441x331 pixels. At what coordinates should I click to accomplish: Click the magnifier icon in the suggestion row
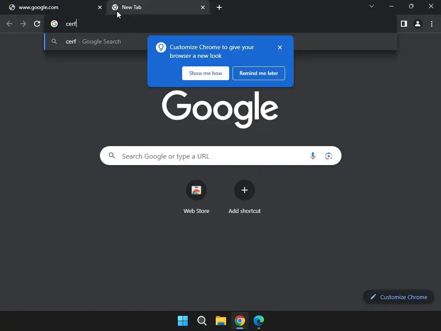click(x=54, y=41)
